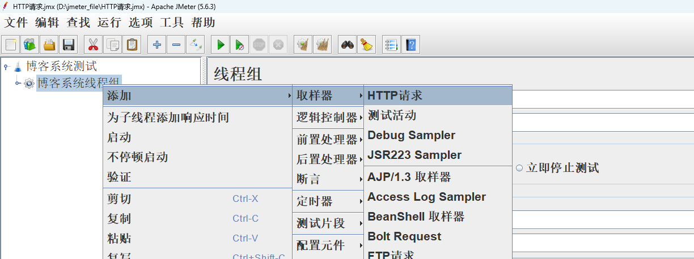694x259 pixels.
Task: Choose Bolt Request sampler
Action: tap(438, 236)
